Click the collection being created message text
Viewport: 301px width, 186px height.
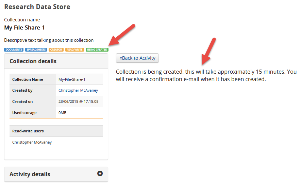click(206, 75)
